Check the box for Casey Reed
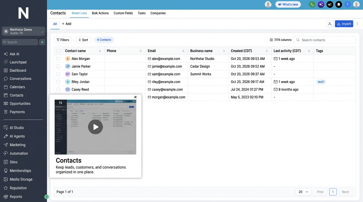Viewport: 363px width, 202px height. point(58,89)
